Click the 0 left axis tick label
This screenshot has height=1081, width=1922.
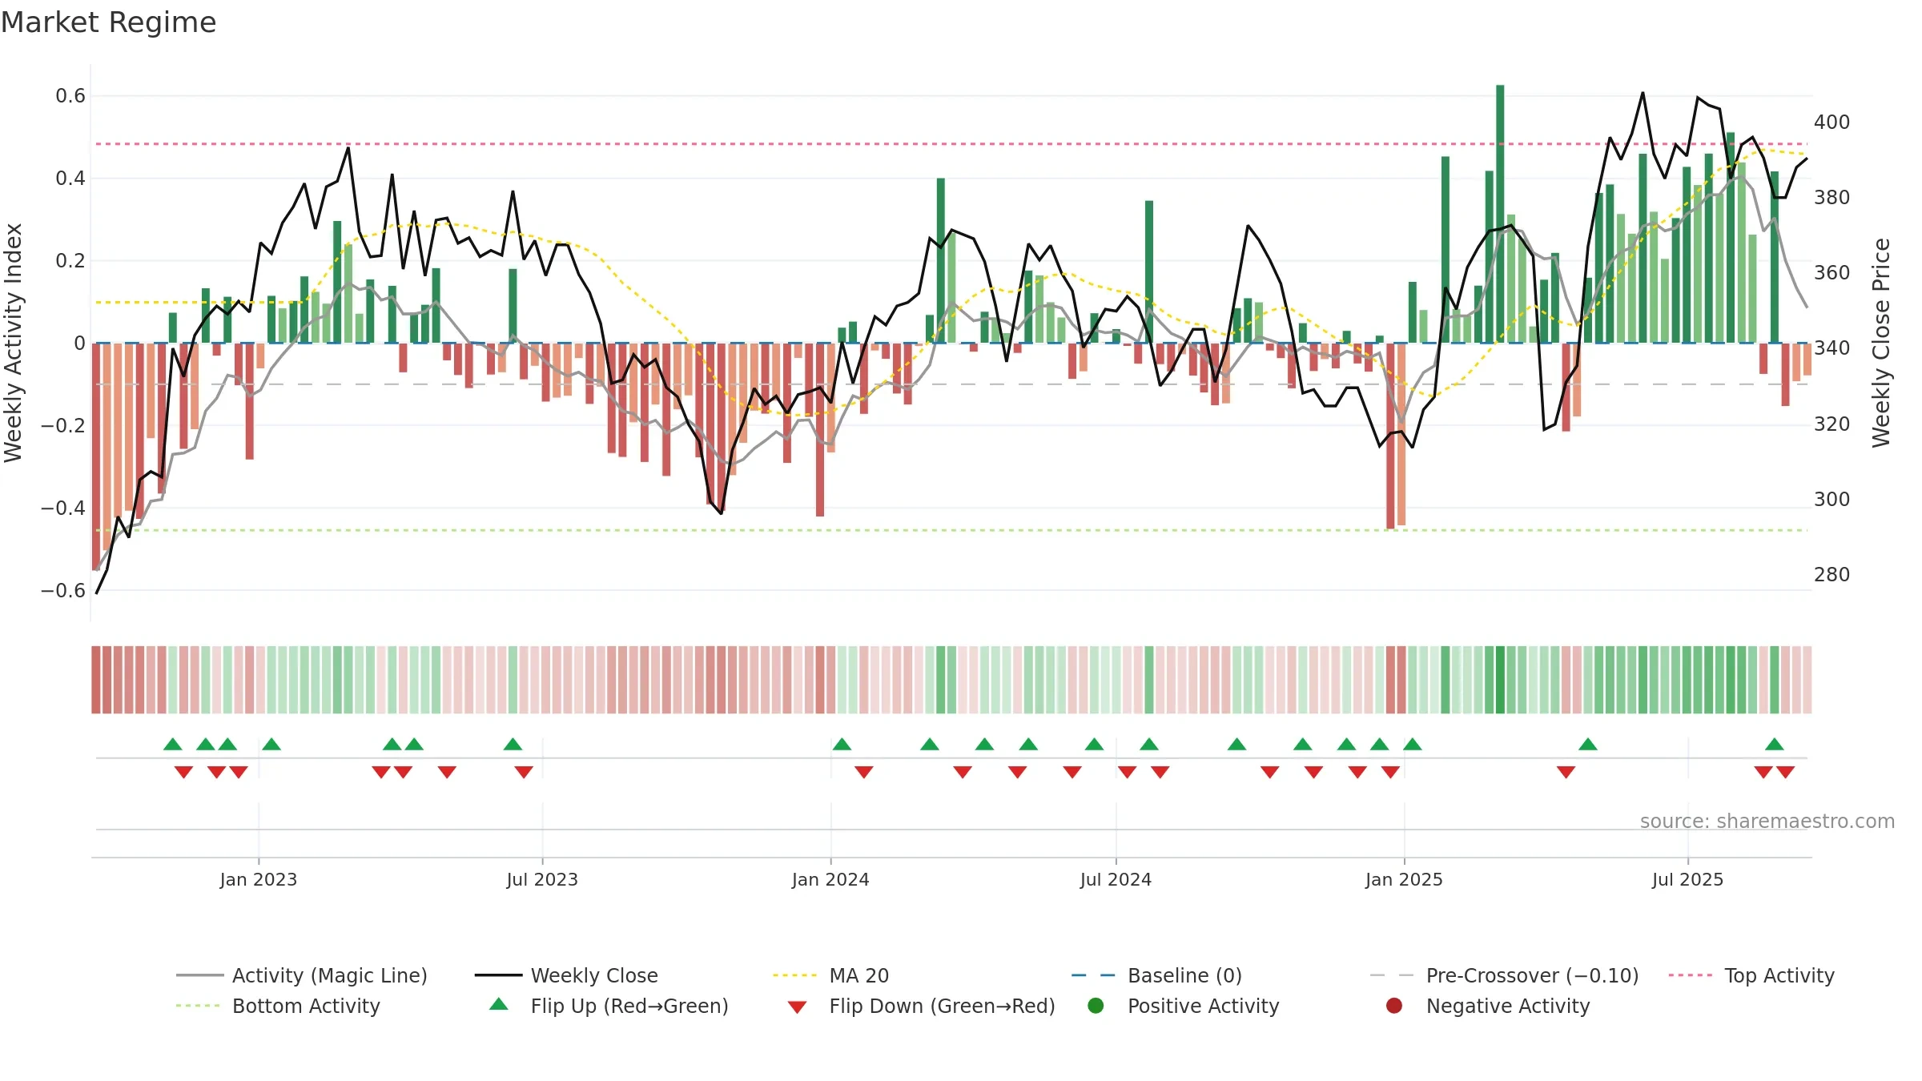point(79,344)
